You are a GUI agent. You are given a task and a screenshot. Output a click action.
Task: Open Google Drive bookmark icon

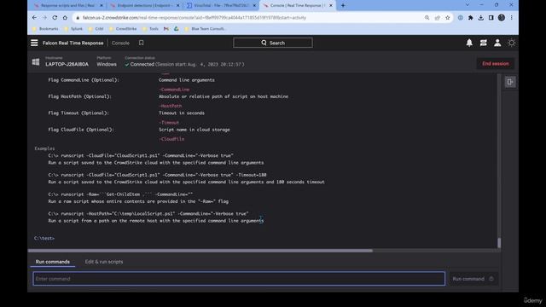coord(177,29)
